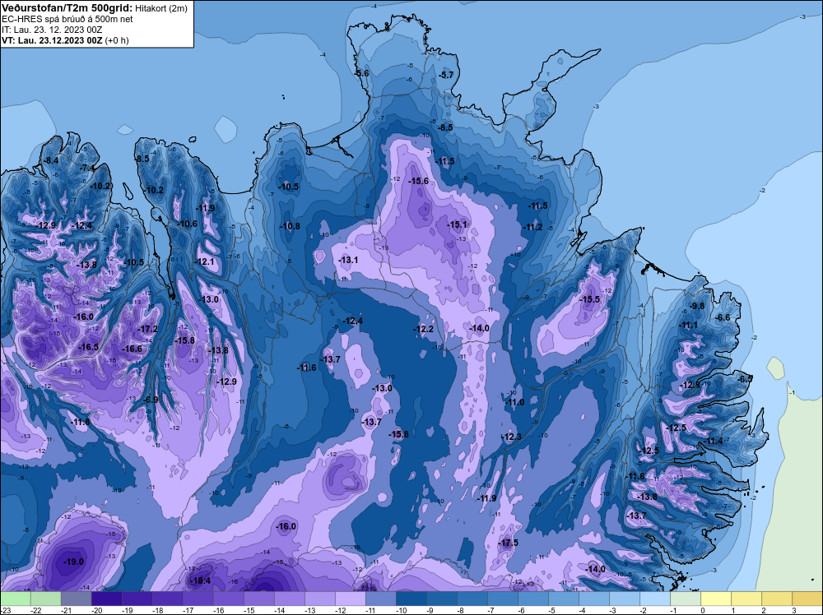Select the -17.5 temperature value
The width and height of the screenshot is (823, 615).
[x=508, y=543]
